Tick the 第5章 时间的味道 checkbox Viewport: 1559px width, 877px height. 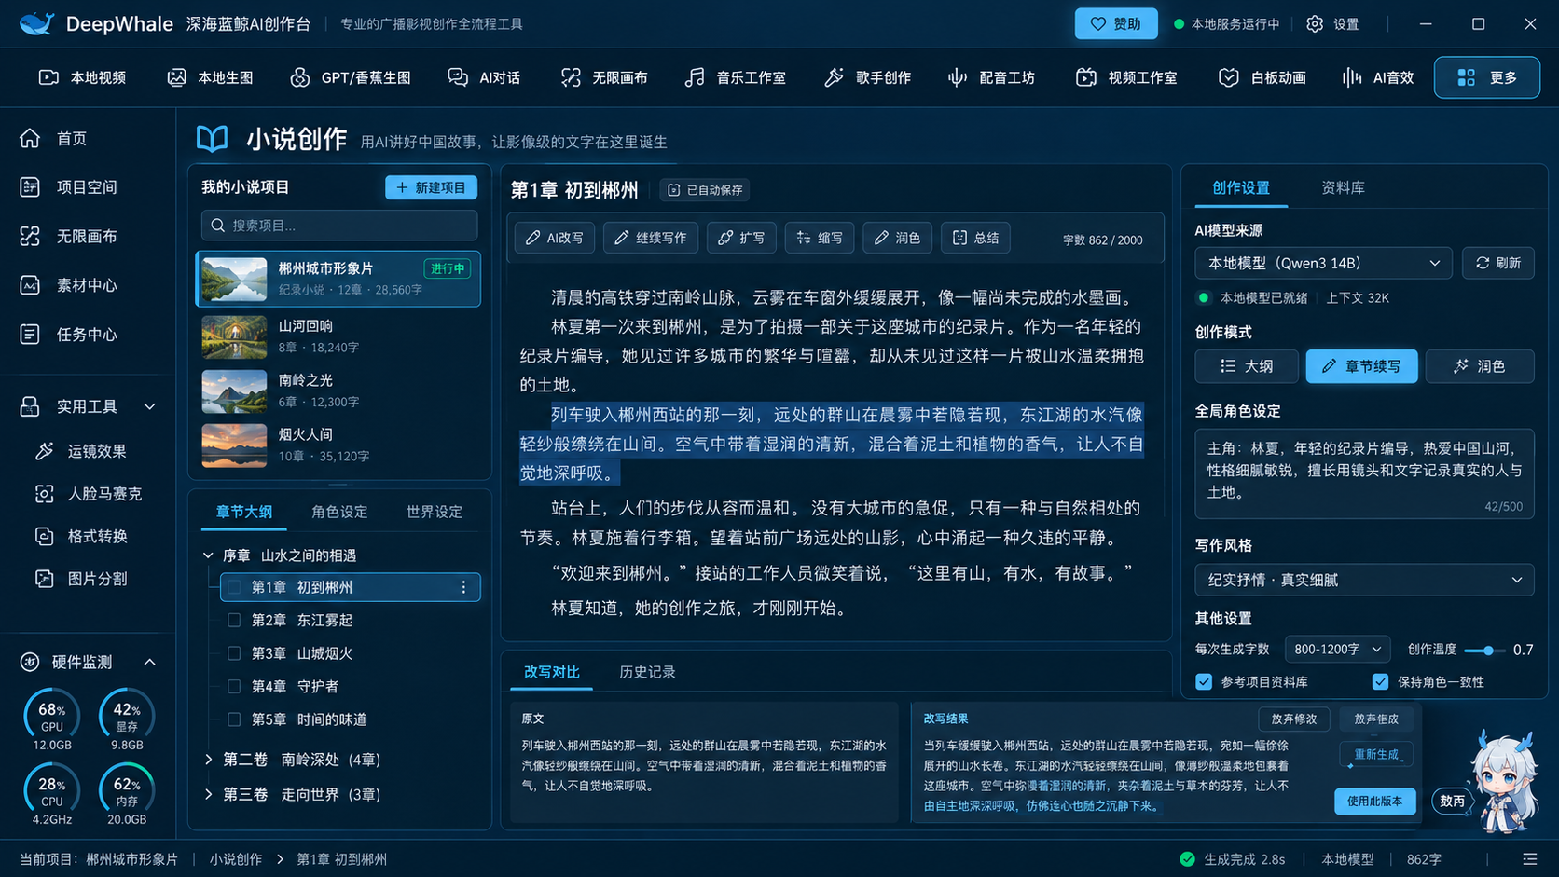234,719
